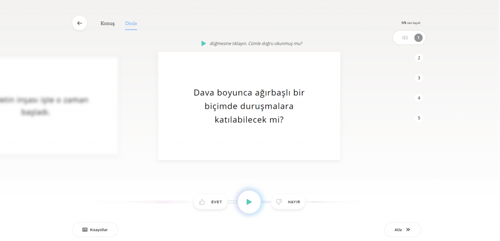Image resolution: width=500 pixels, height=241 pixels.
Task: Vote HAYIR for the recording
Action: point(288,202)
